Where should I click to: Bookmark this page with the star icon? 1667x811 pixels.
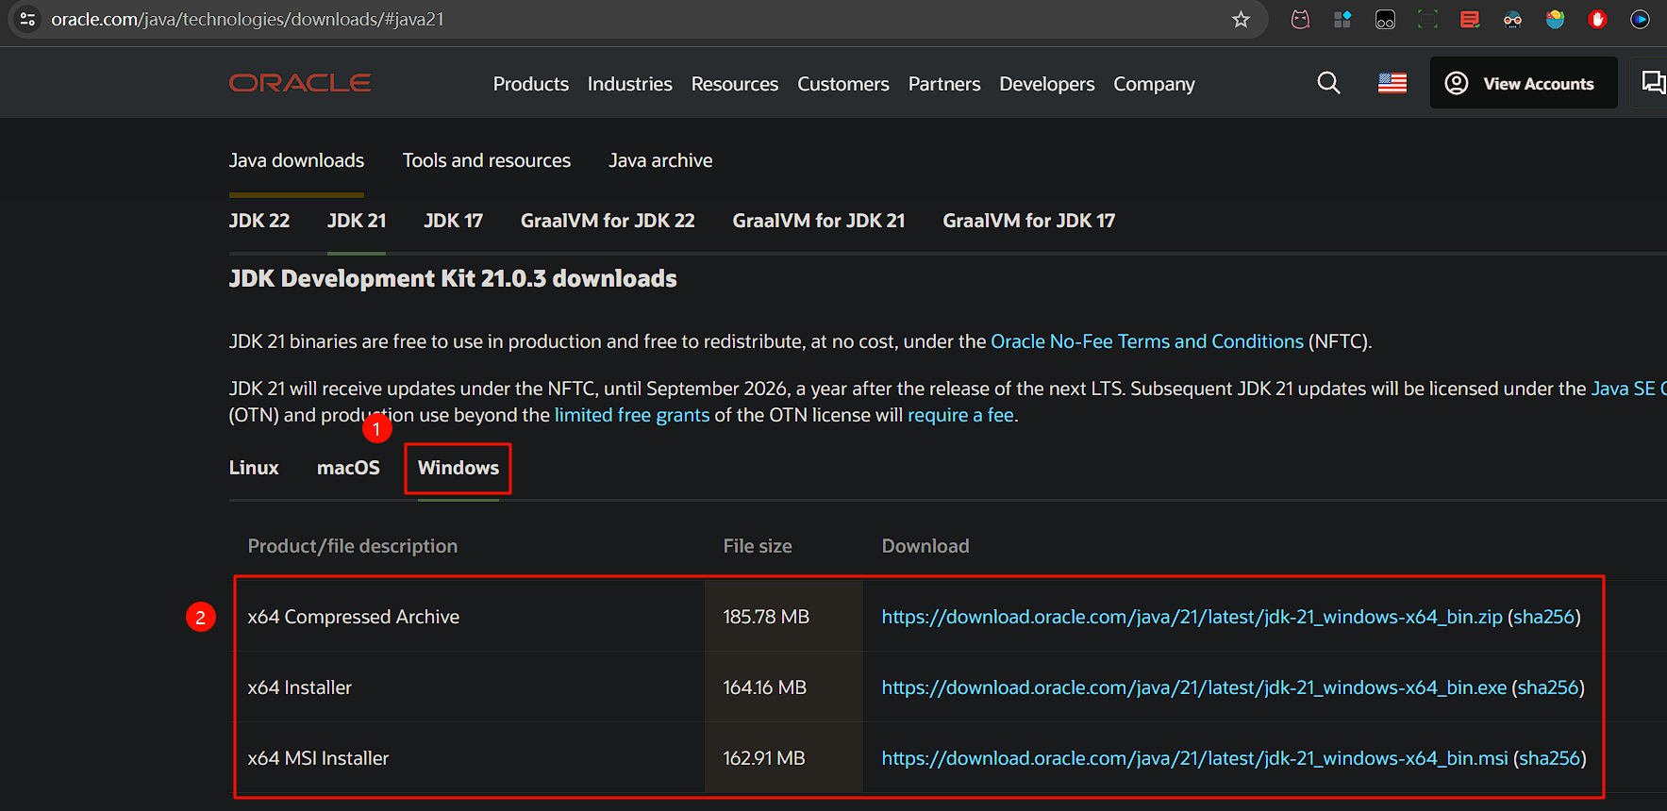[x=1241, y=19]
